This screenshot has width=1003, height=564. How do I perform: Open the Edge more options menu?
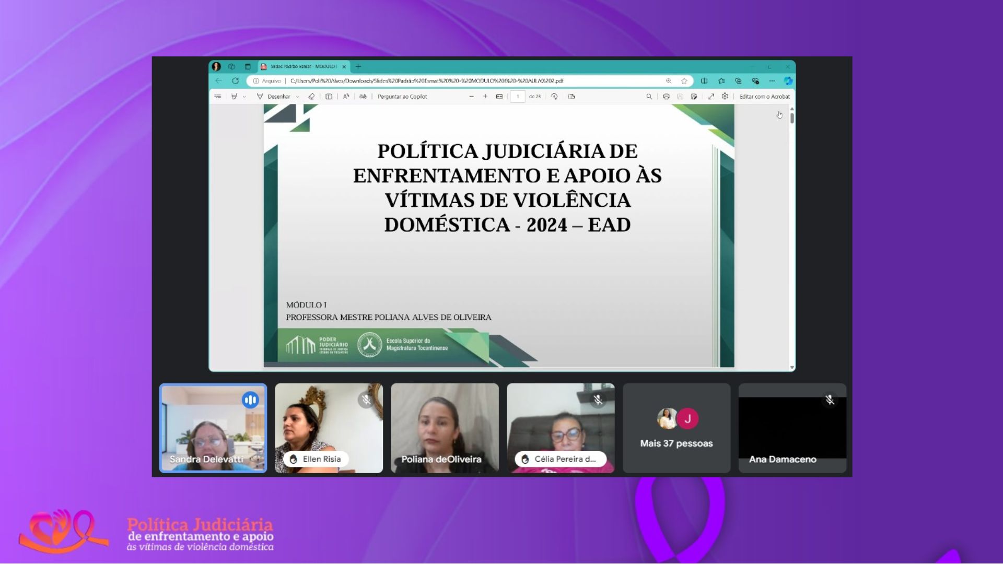click(x=772, y=81)
